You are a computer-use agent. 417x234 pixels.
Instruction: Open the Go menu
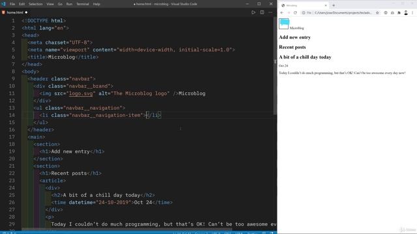coord(60,4)
